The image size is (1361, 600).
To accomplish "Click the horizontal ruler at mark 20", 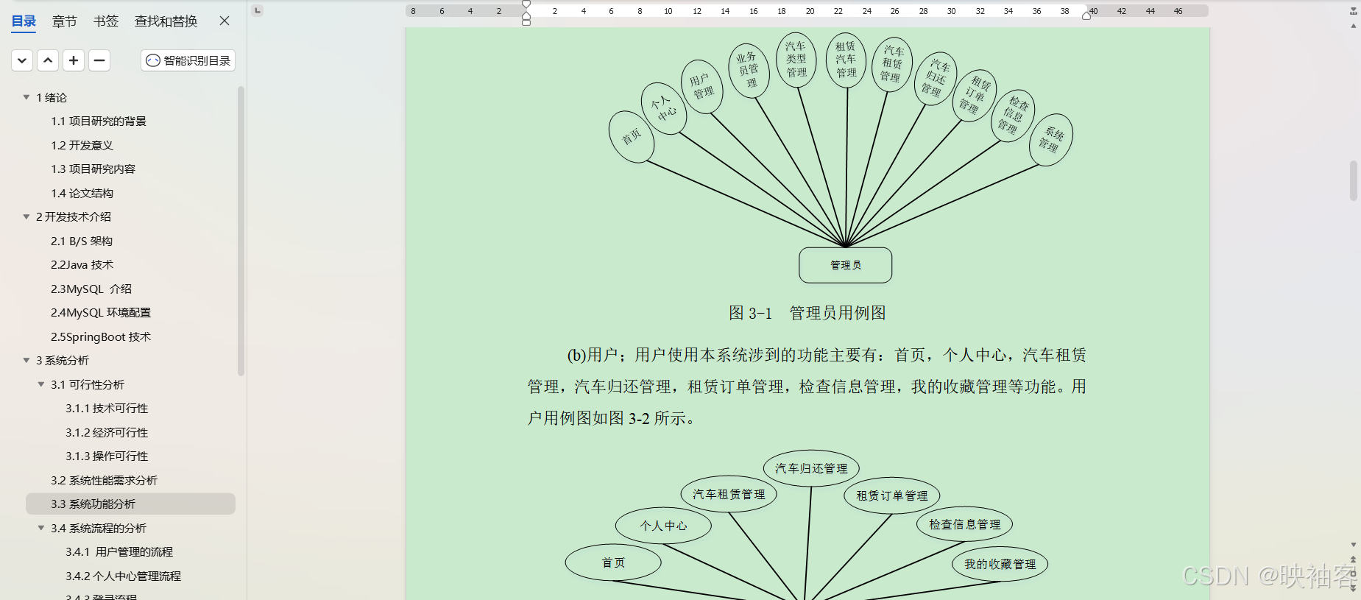I will 810,11.
